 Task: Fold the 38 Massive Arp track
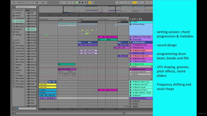tap(130, 64)
